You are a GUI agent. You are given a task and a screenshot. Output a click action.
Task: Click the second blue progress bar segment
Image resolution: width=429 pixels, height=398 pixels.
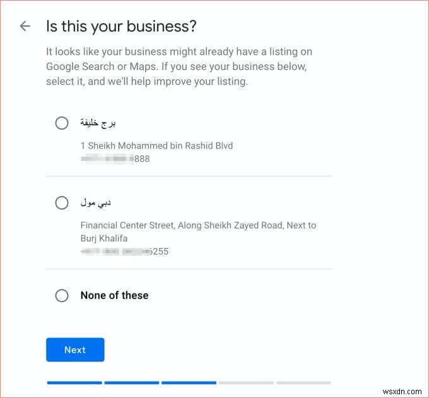point(131,382)
